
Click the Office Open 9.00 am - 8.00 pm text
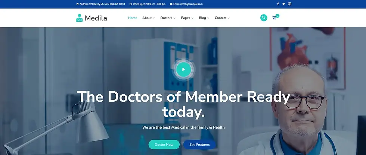click(149, 4)
